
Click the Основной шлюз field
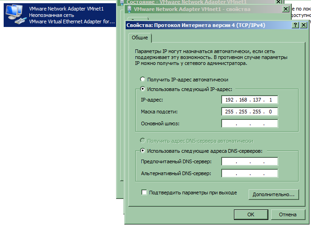pyautogui.click(x=250, y=123)
